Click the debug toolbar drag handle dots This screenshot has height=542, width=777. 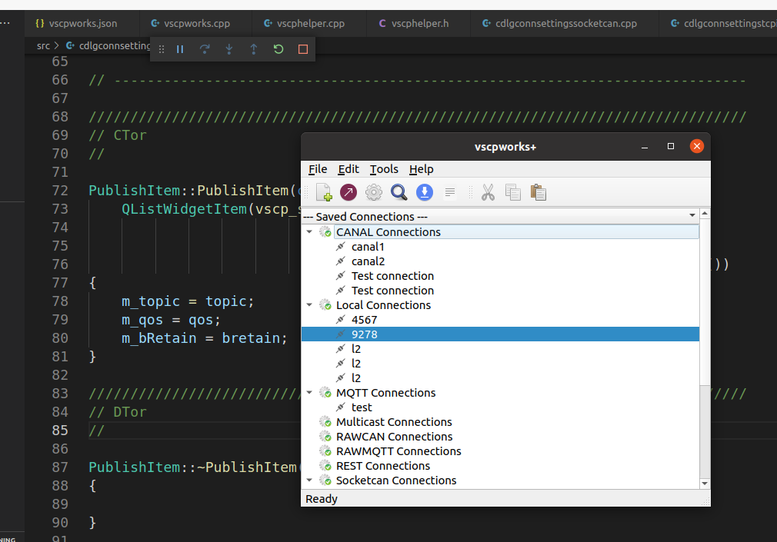click(162, 49)
